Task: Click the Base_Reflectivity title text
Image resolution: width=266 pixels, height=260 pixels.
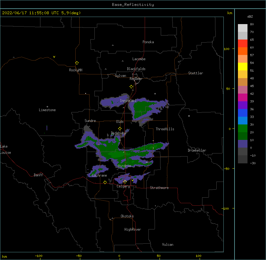Action: [133, 5]
